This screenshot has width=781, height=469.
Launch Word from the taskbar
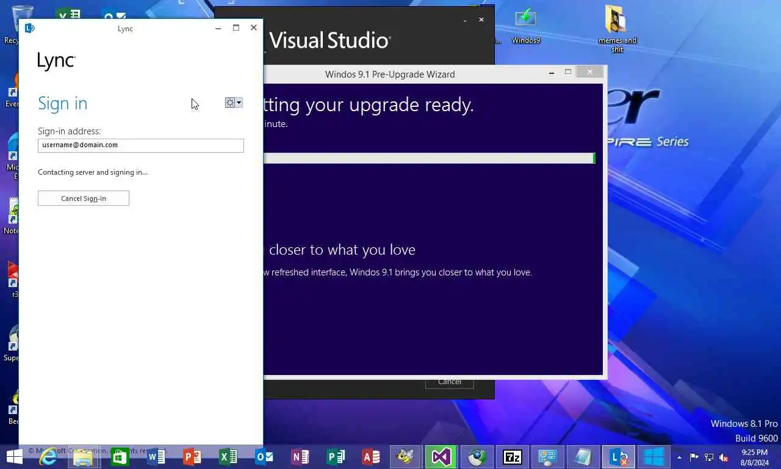click(x=156, y=457)
